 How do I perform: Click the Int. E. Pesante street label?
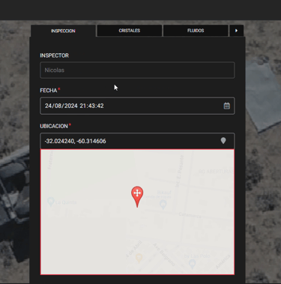[x=180, y=171]
